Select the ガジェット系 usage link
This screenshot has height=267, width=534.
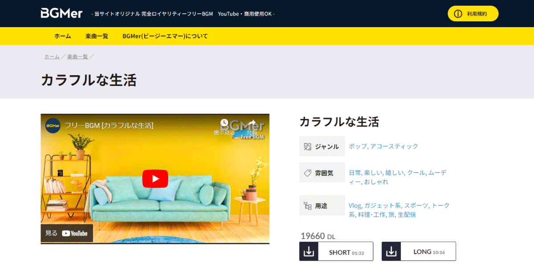382,206
